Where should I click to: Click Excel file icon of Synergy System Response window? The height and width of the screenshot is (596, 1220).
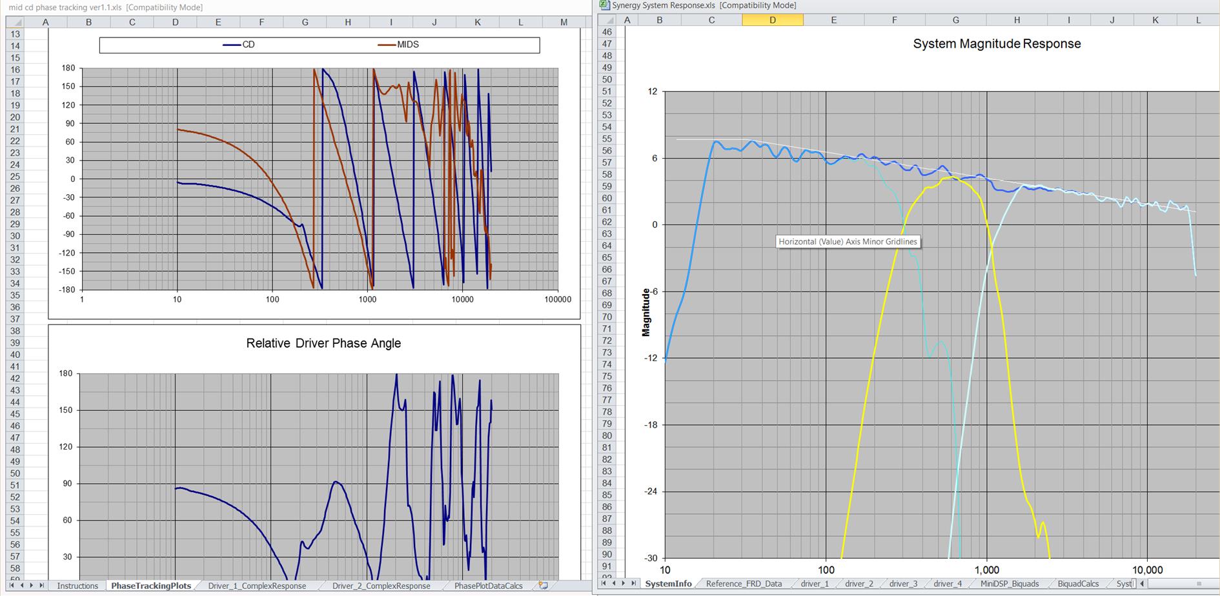(x=604, y=5)
